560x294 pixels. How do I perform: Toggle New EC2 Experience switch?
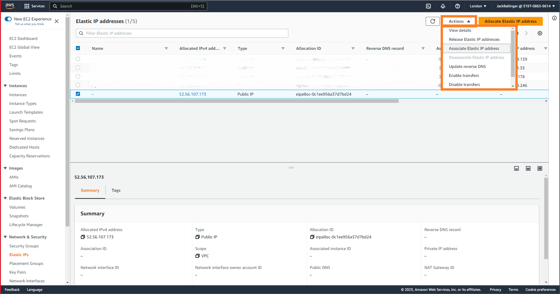8,19
